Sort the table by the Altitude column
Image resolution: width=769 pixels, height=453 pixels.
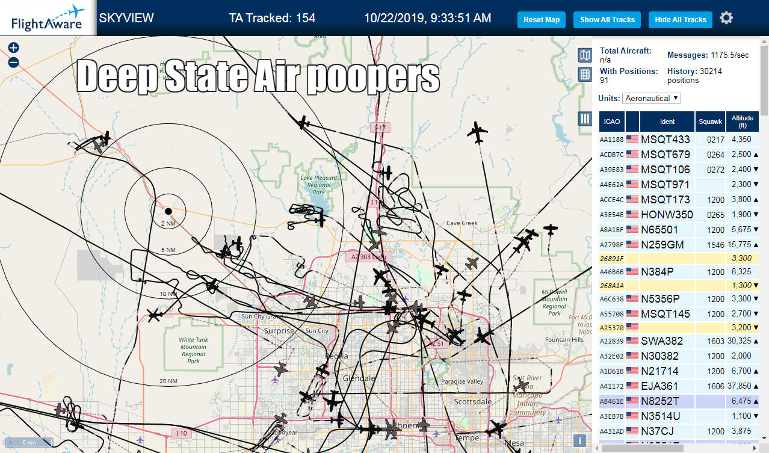(x=743, y=122)
